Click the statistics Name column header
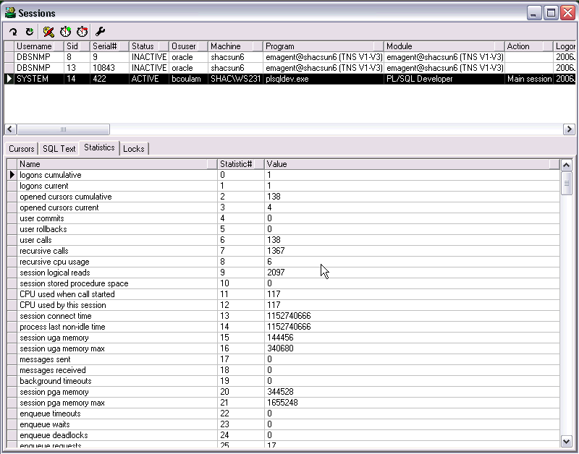Screen dimensions: 579x454 tap(117, 164)
